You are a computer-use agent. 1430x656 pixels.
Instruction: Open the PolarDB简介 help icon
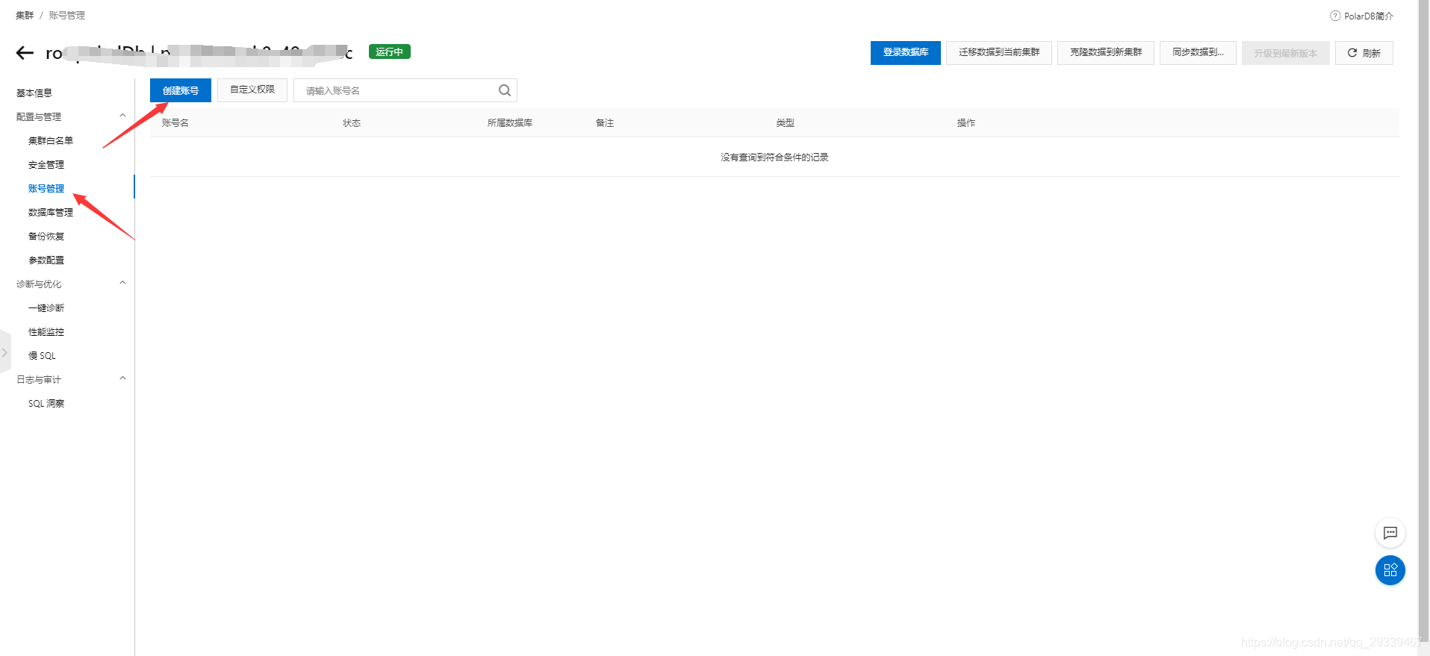pyautogui.click(x=1335, y=16)
